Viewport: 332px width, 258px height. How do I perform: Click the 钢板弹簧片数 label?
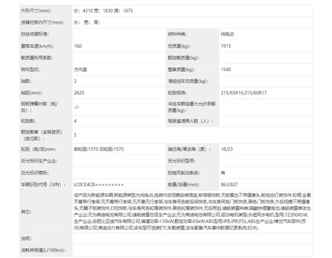[x=39, y=107]
